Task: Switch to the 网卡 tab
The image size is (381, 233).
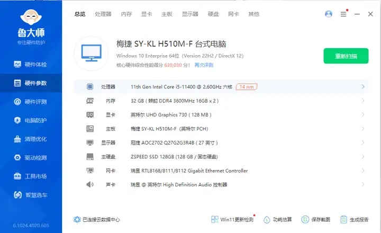Action: coord(233,14)
